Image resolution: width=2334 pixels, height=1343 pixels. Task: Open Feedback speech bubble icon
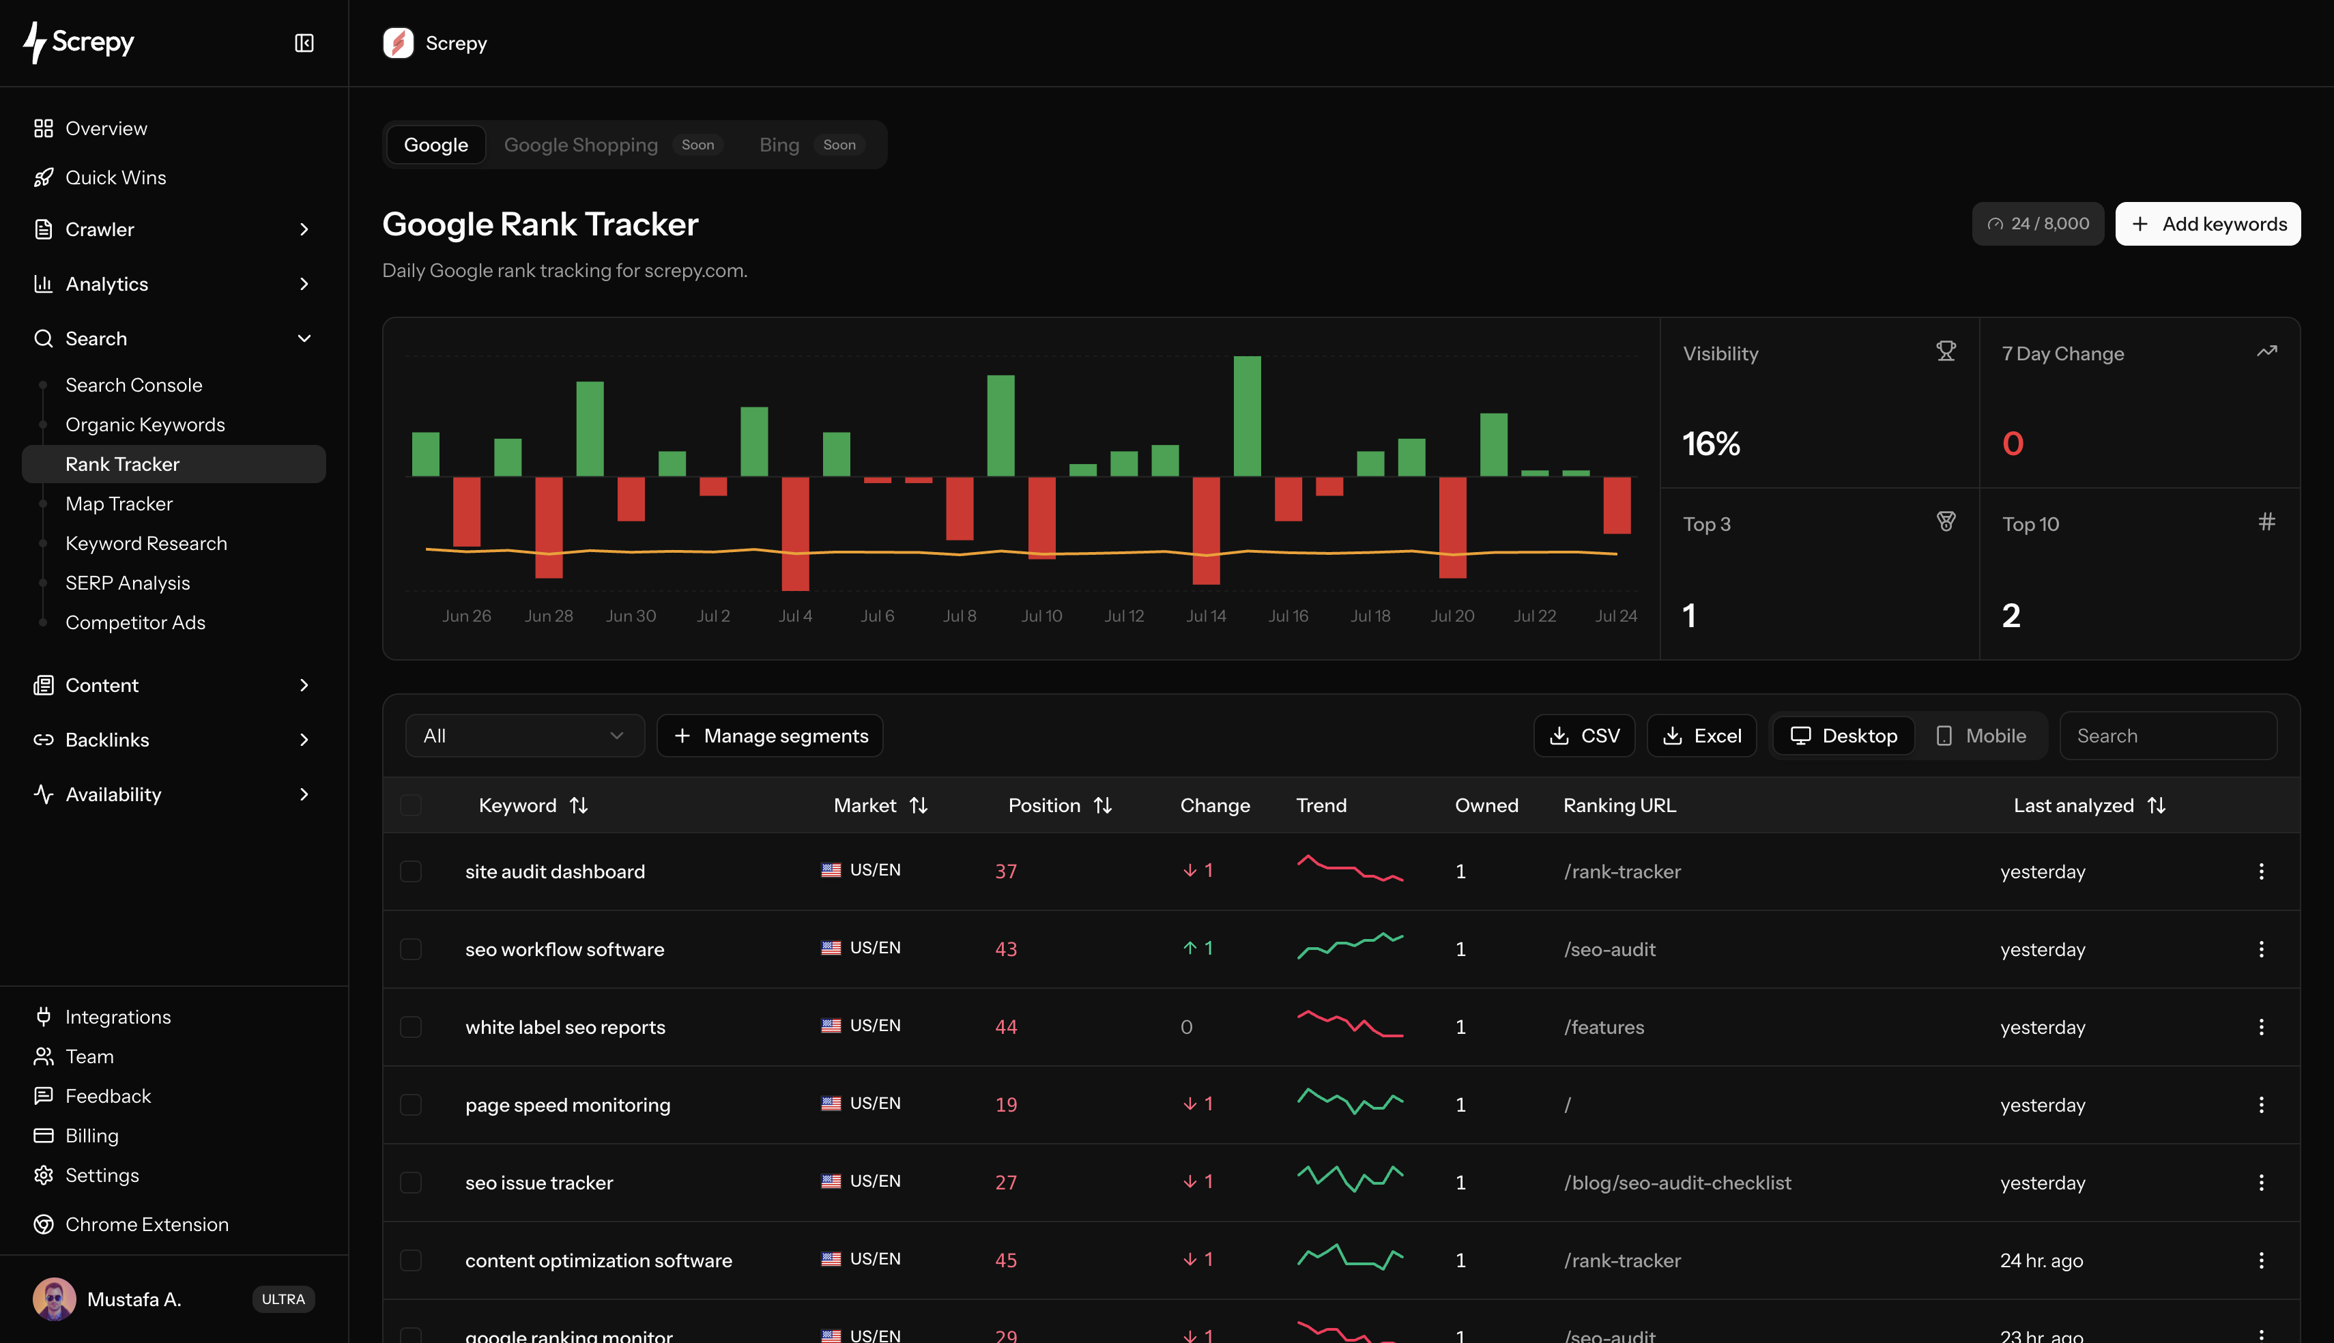[44, 1096]
